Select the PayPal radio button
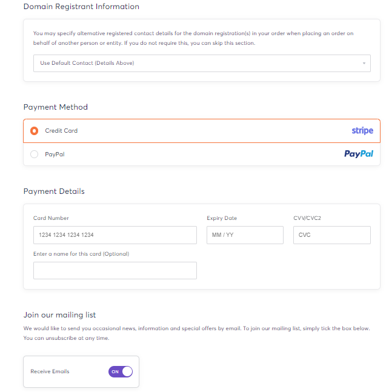389x392 pixels. click(x=35, y=154)
